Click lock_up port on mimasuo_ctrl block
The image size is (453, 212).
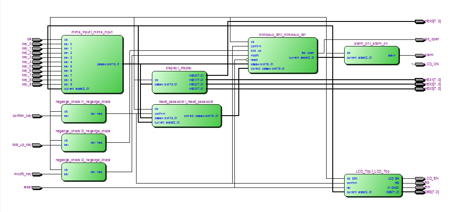[x=256, y=51]
